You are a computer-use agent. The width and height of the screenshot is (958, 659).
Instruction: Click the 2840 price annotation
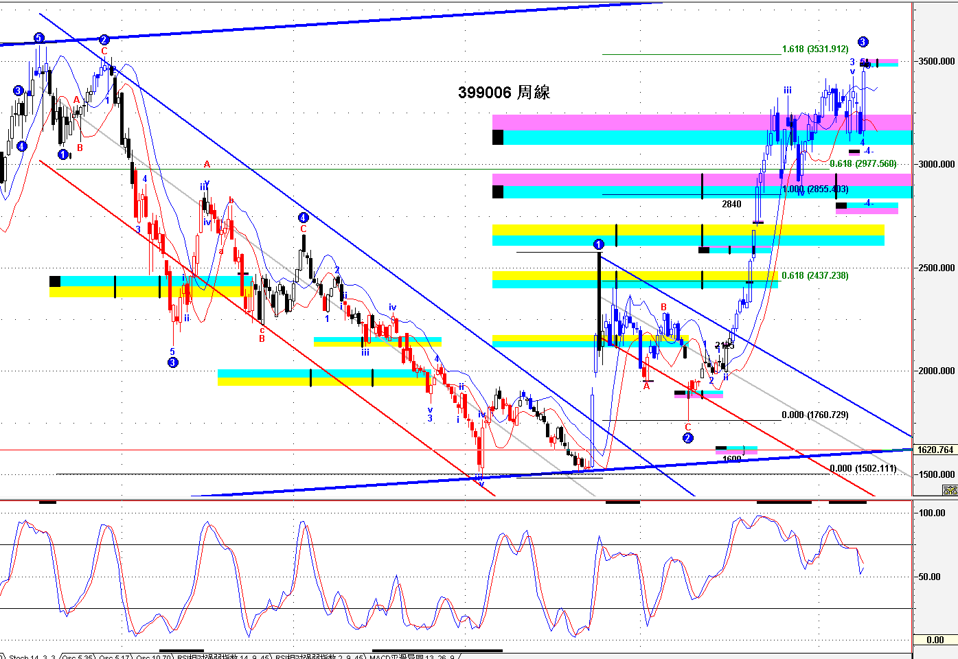(x=732, y=204)
